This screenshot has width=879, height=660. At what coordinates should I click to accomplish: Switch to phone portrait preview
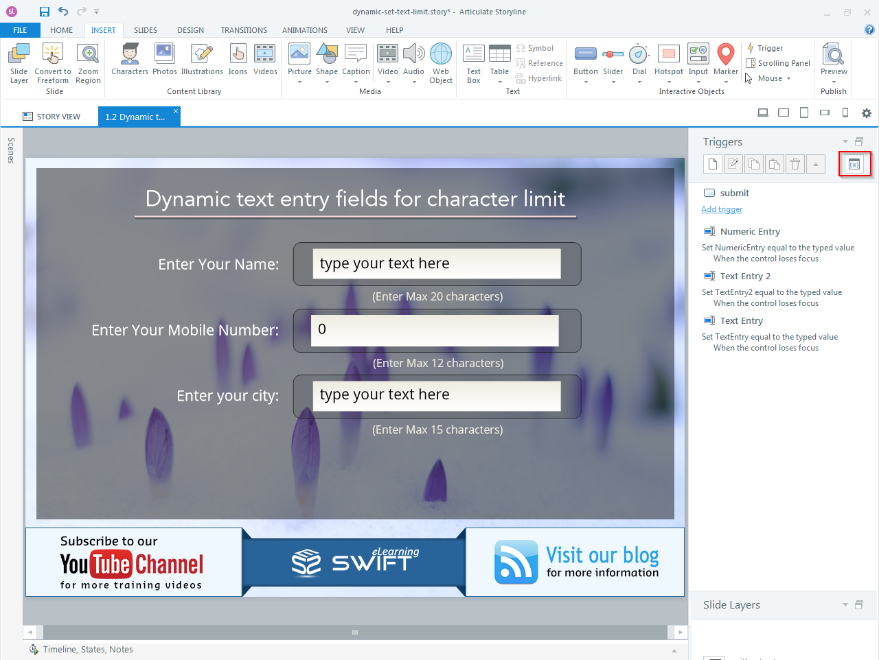click(x=845, y=113)
